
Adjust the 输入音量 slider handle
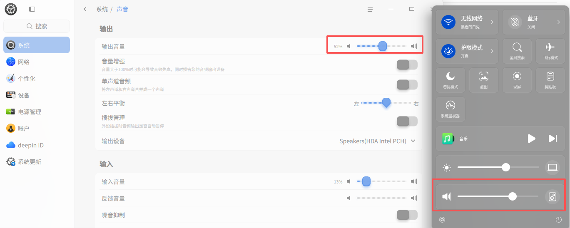point(366,181)
